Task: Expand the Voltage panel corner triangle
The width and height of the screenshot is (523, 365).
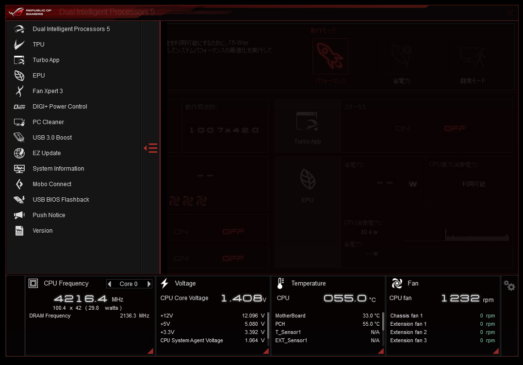Action: [x=266, y=351]
